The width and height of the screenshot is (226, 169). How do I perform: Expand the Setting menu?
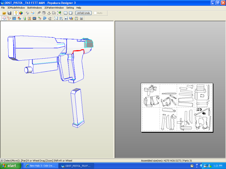[70, 8]
